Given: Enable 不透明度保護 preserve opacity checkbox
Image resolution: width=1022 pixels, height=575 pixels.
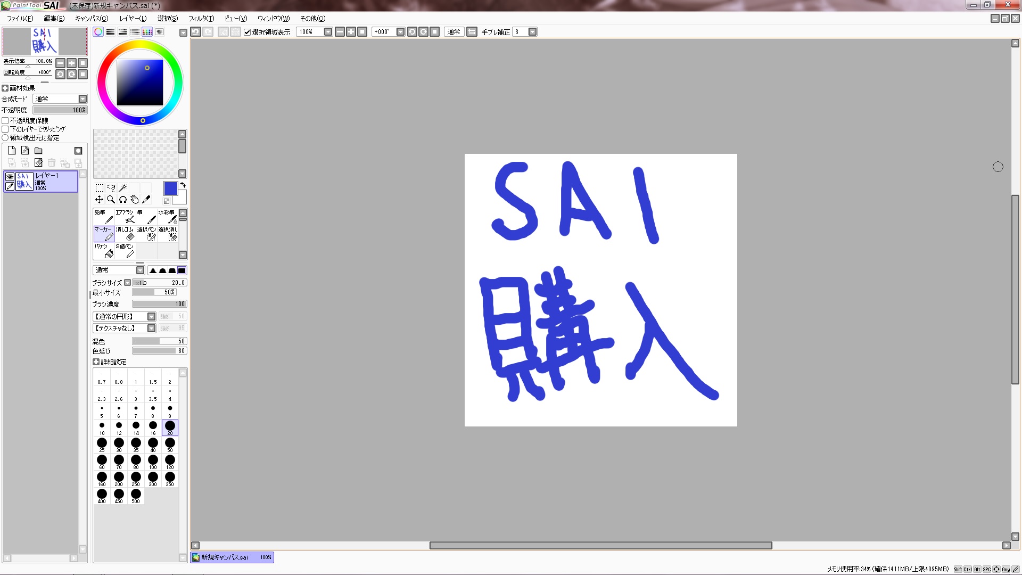Looking at the screenshot, I should click(x=5, y=121).
